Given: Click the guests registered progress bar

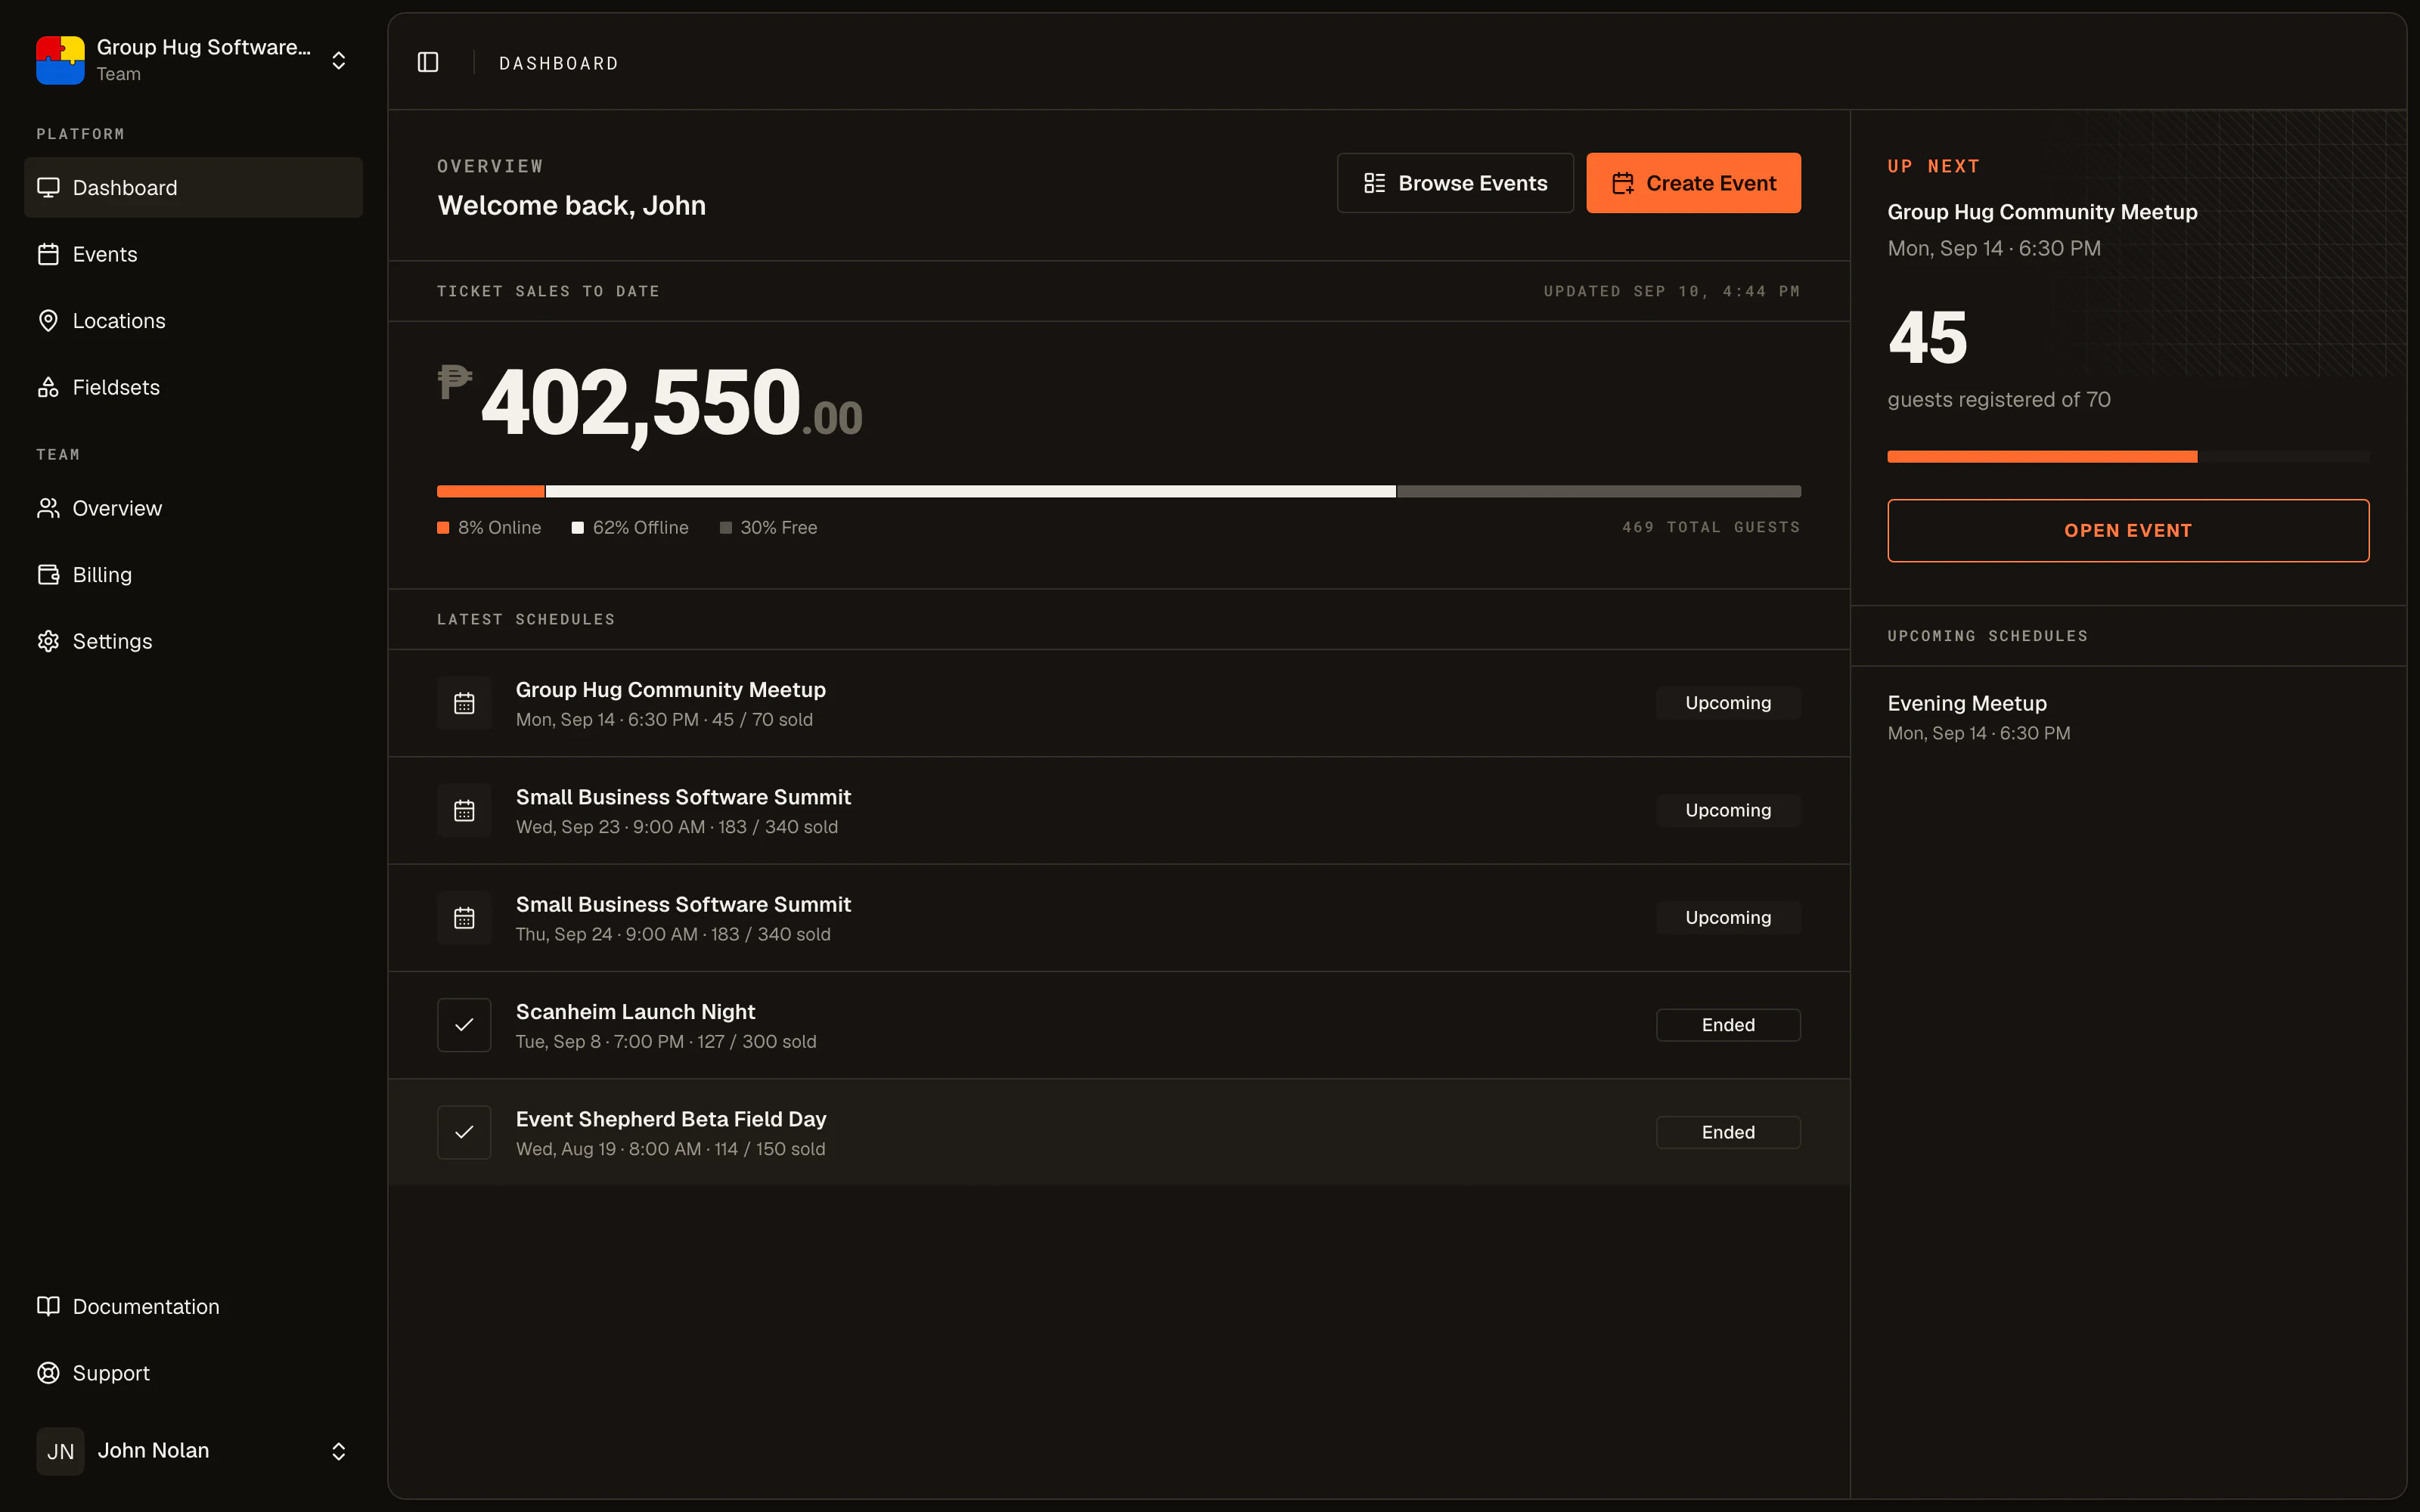Looking at the screenshot, I should pos(2128,456).
